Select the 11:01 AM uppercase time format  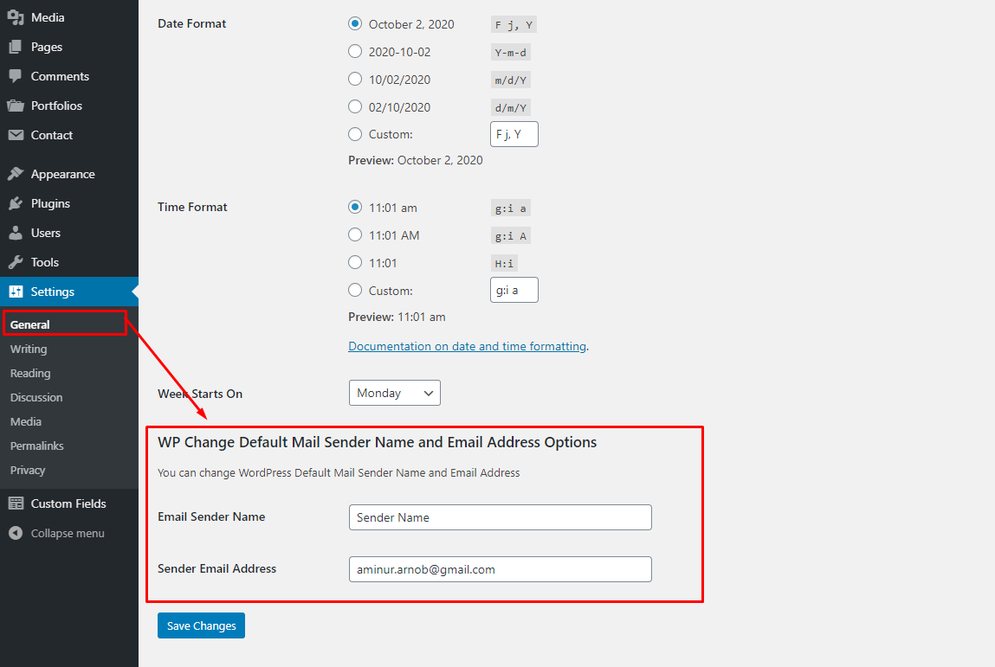pos(355,234)
